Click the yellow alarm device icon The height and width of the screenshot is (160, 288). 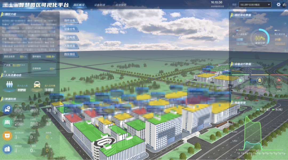pos(259,80)
